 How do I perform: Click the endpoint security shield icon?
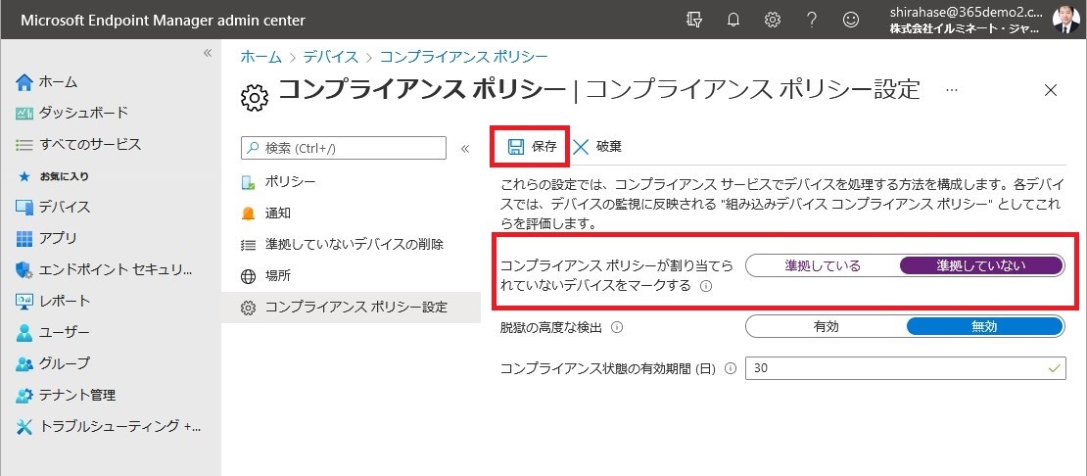click(x=24, y=270)
